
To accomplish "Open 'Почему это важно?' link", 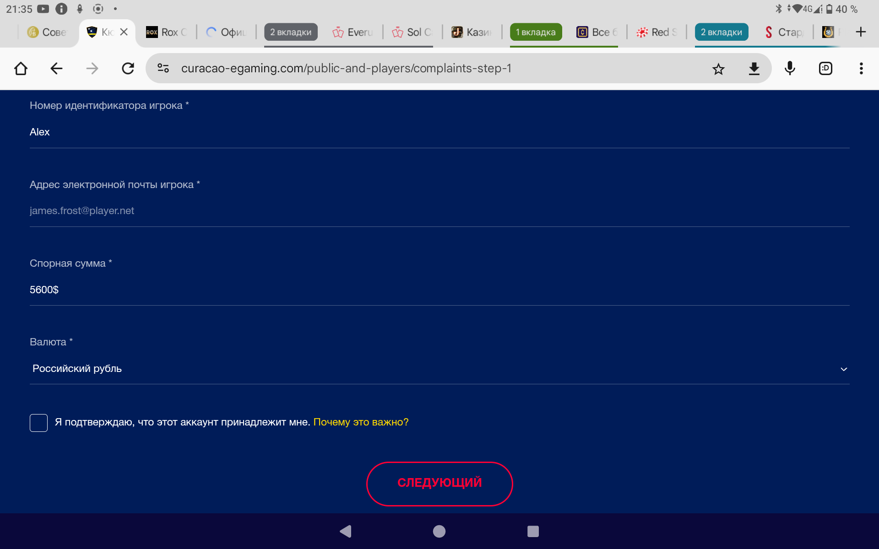I will [x=361, y=422].
